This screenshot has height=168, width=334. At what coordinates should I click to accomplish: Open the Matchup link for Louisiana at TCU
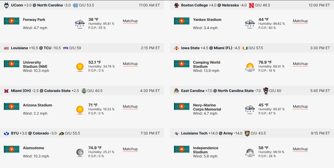pos(130,64)
